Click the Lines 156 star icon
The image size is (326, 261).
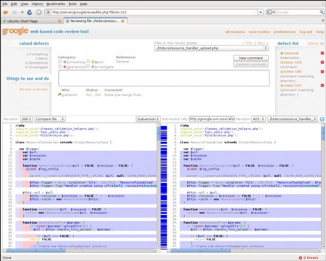tap(281, 71)
